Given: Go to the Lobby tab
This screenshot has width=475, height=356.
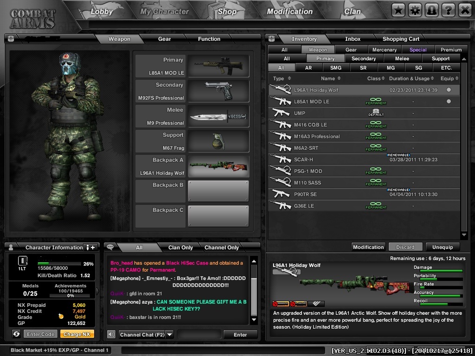Looking at the screenshot, I should (102, 12).
